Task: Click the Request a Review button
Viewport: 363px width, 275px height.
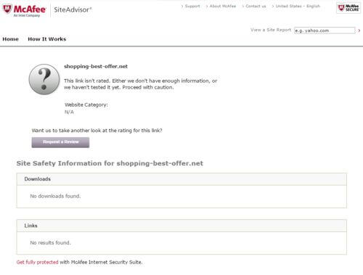Action: click(60, 142)
